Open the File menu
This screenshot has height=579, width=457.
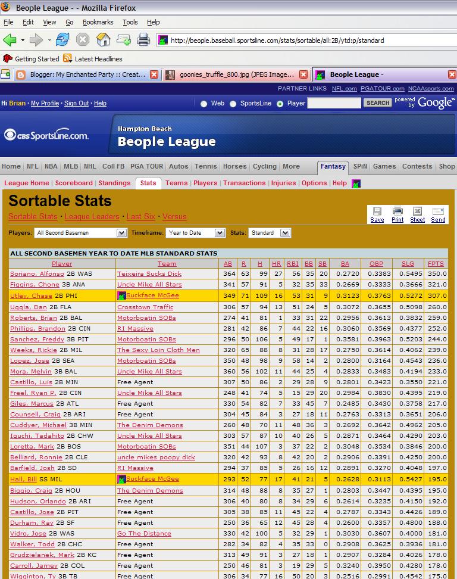click(x=8, y=22)
